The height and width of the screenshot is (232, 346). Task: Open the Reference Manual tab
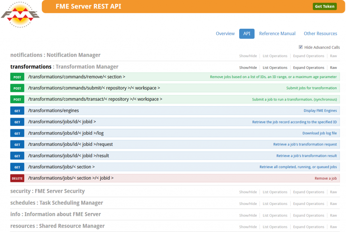click(277, 33)
